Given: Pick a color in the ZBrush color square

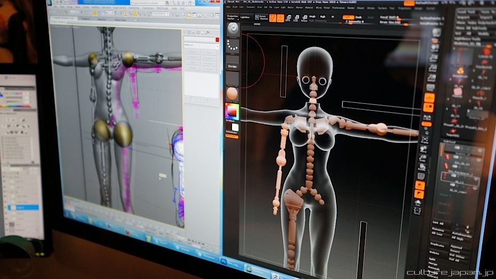Looking at the screenshot, I should click(233, 111).
